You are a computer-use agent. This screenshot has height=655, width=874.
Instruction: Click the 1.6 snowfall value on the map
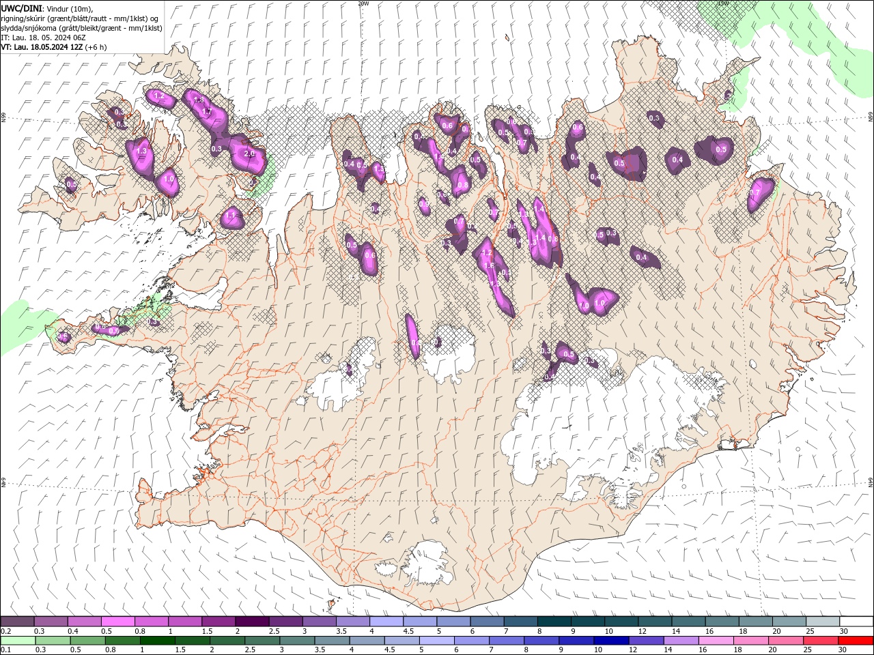coord(488,265)
